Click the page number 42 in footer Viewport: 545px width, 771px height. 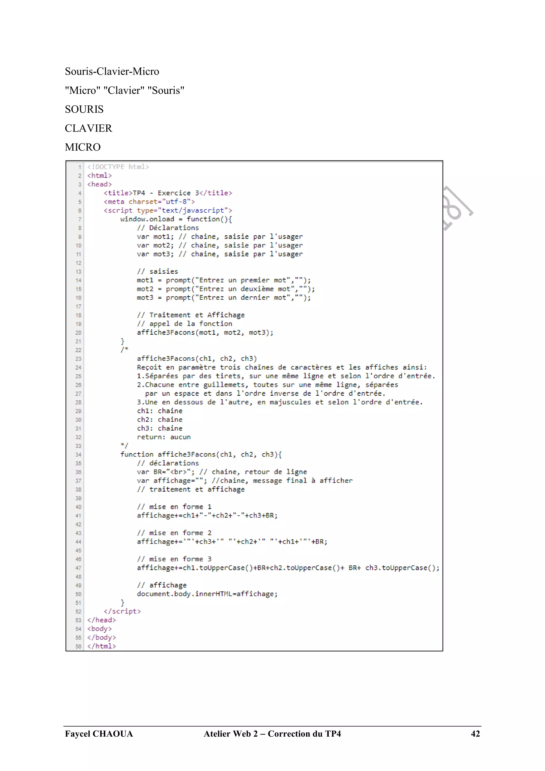coord(475,734)
